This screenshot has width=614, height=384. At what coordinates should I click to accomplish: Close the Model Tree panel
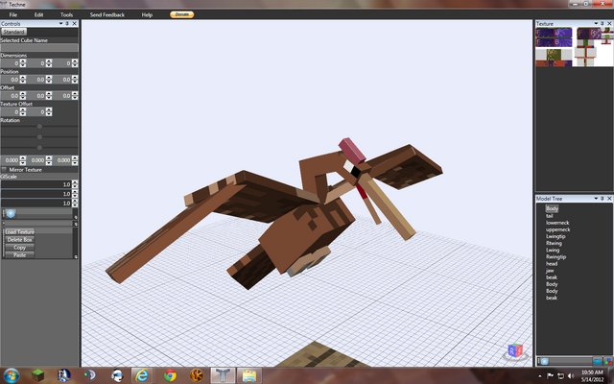(609, 199)
